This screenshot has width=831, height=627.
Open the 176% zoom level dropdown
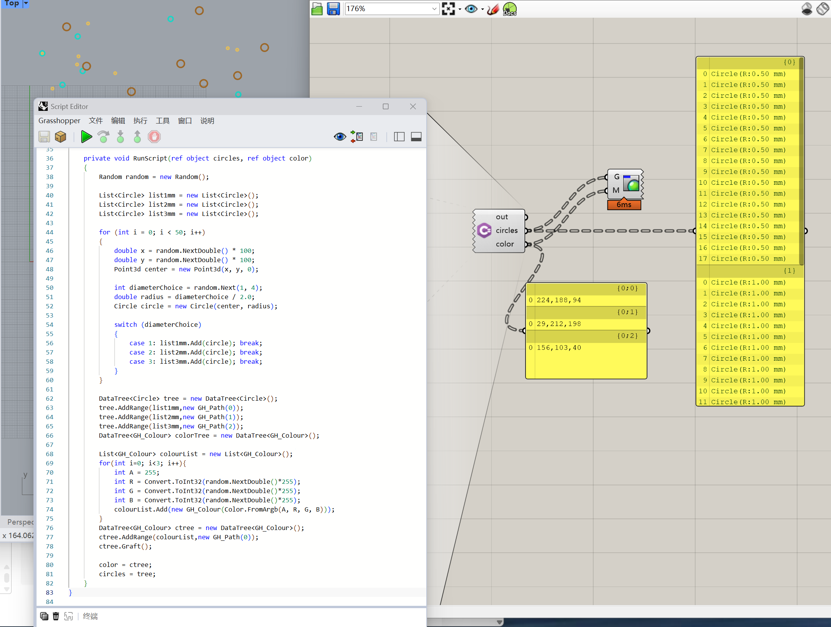[434, 8]
